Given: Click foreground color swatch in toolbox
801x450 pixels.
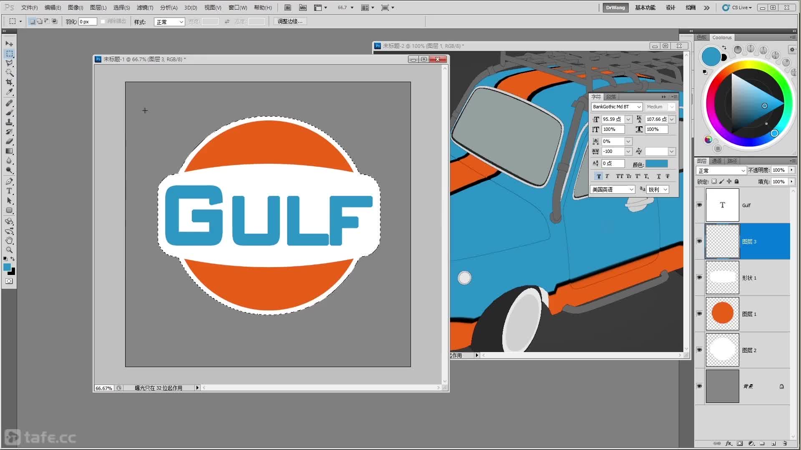Looking at the screenshot, I should 7,267.
